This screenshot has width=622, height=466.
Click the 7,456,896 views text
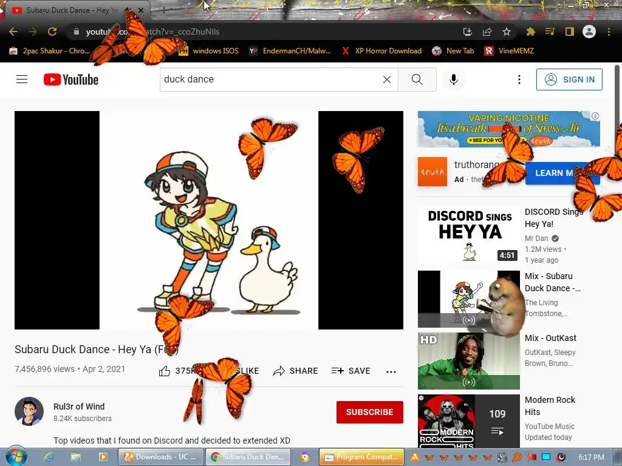[x=44, y=369]
